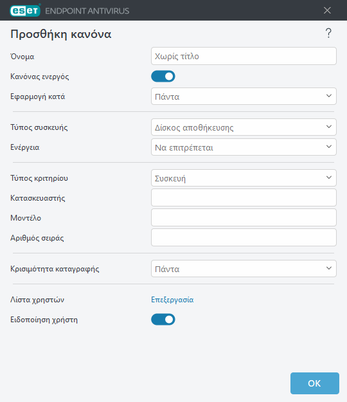Click the 'Προσθήκη κανόνα' heading
347x402 pixels.
click(61, 34)
